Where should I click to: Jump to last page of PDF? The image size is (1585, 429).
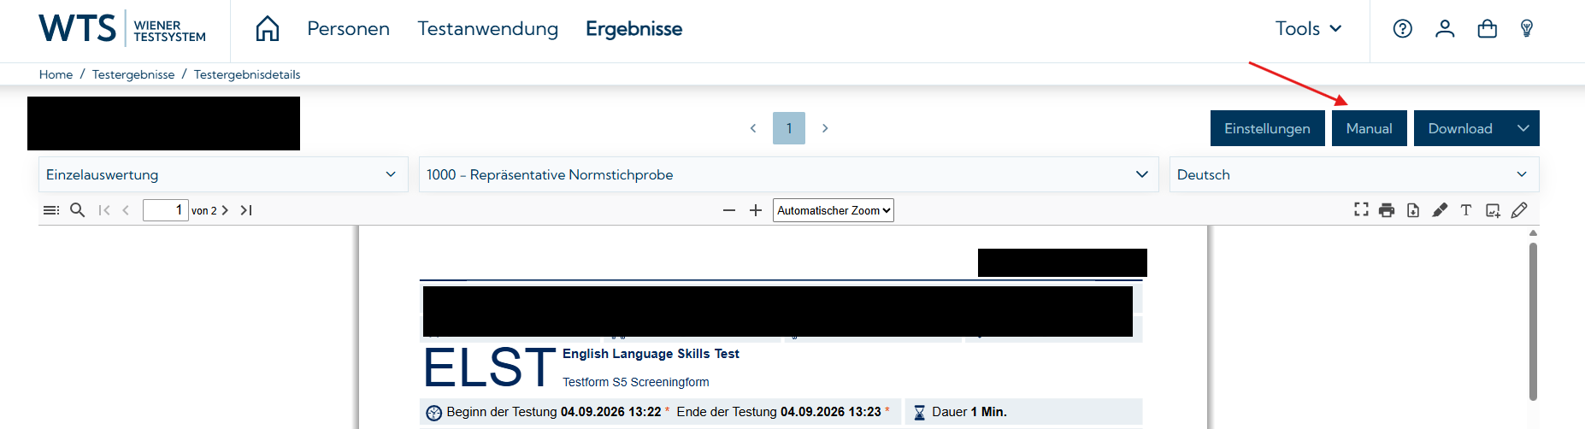click(246, 210)
